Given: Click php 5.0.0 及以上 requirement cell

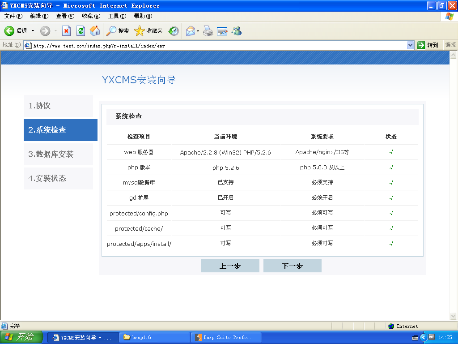Looking at the screenshot, I should click(322, 168).
